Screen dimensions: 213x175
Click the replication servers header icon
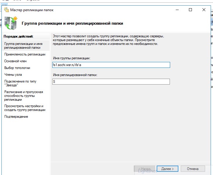(x=11, y=23)
